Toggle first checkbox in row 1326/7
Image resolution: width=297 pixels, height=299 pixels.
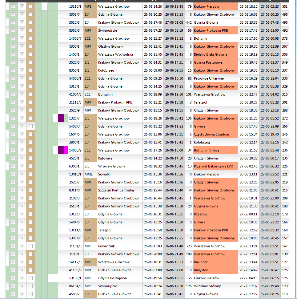(13, 118)
